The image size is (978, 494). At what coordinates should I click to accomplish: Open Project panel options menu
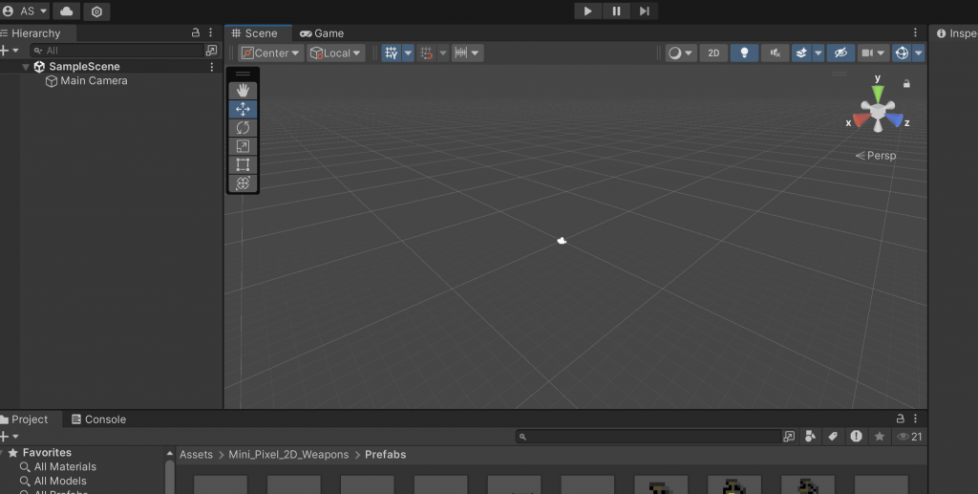coord(915,419)
